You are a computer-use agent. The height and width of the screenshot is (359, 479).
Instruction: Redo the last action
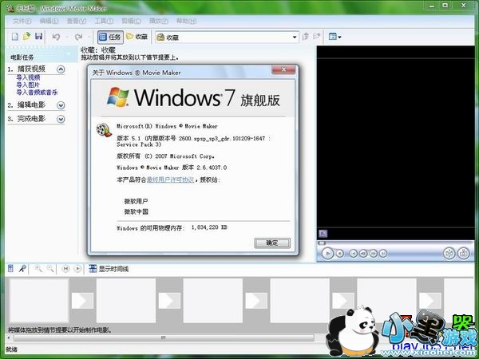(78, 37)
